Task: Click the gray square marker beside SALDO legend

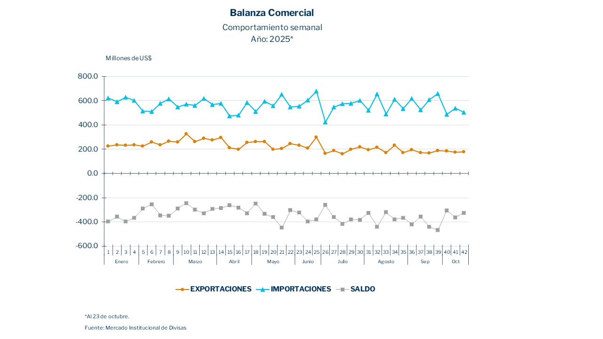Action: 342,289
